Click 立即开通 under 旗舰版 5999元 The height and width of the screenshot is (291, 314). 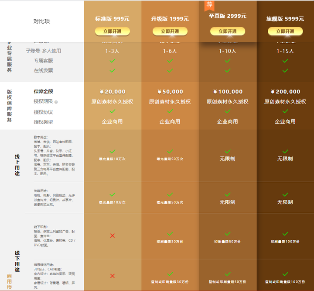click(285, 31)
